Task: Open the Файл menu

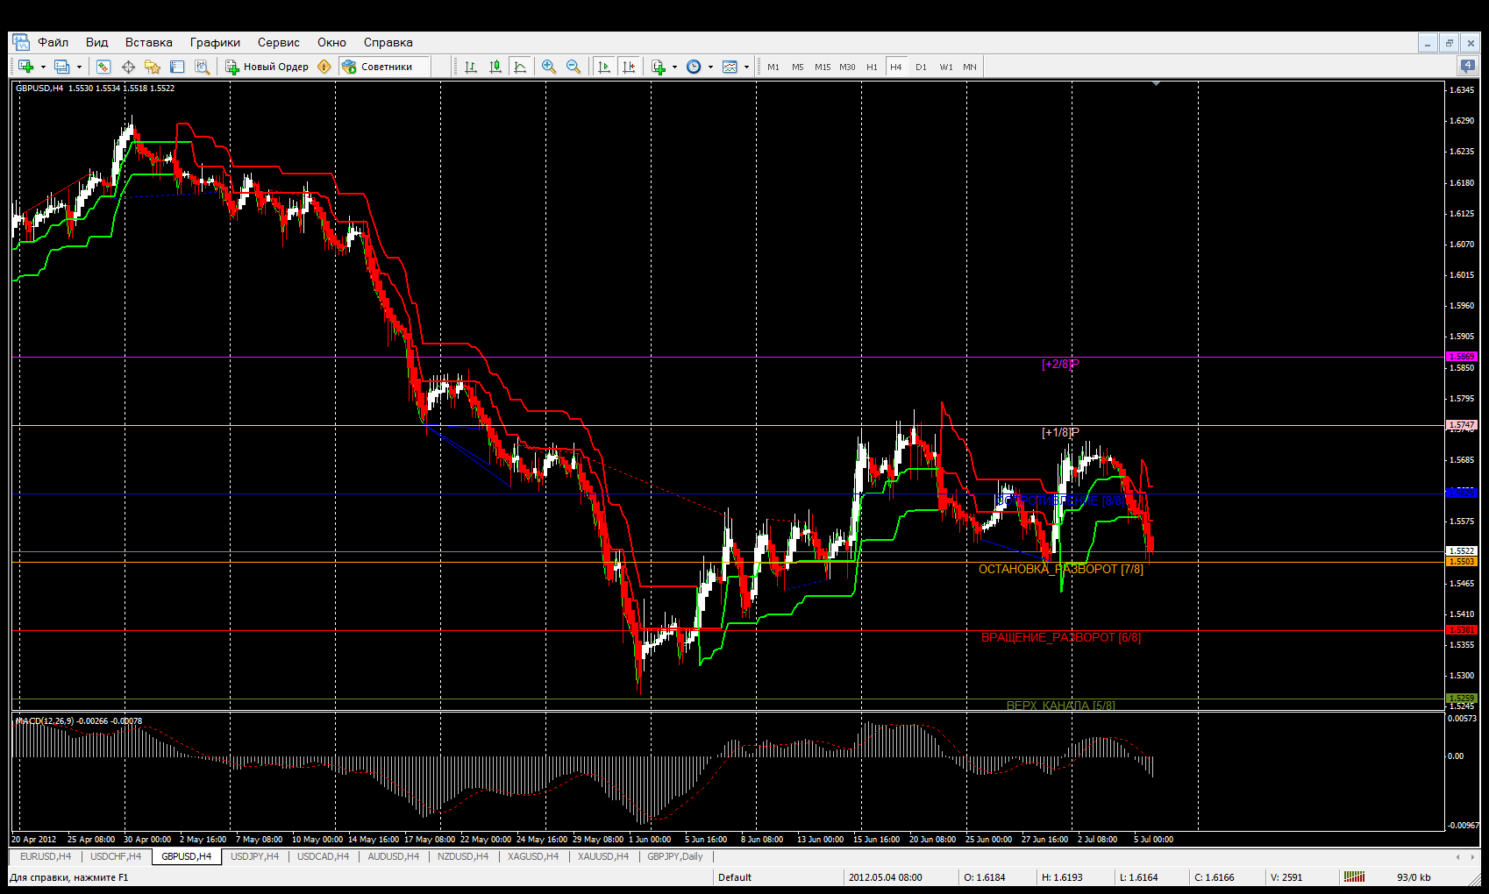Action: pos(53,42)
